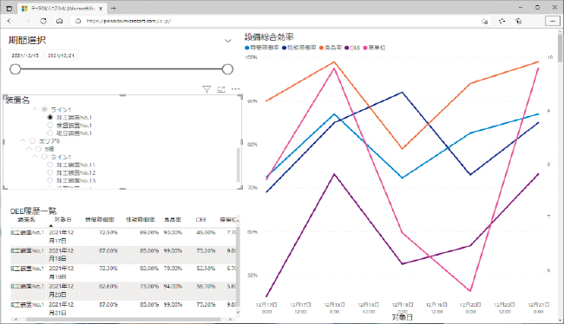This screenshot has width=564, height=324.
Task: Select 組立装置No.1 radio button
Action: tap(50, 133)
